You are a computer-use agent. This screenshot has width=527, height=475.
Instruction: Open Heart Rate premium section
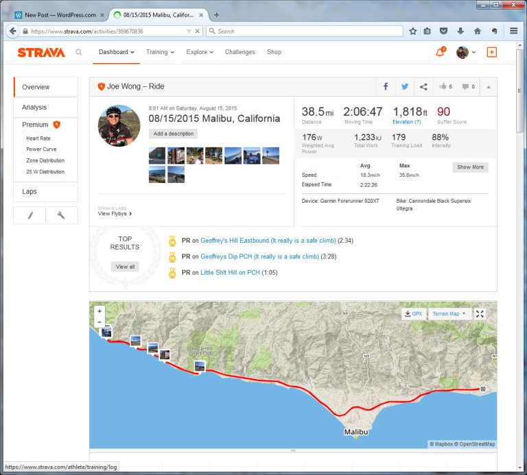click(38, 138)
